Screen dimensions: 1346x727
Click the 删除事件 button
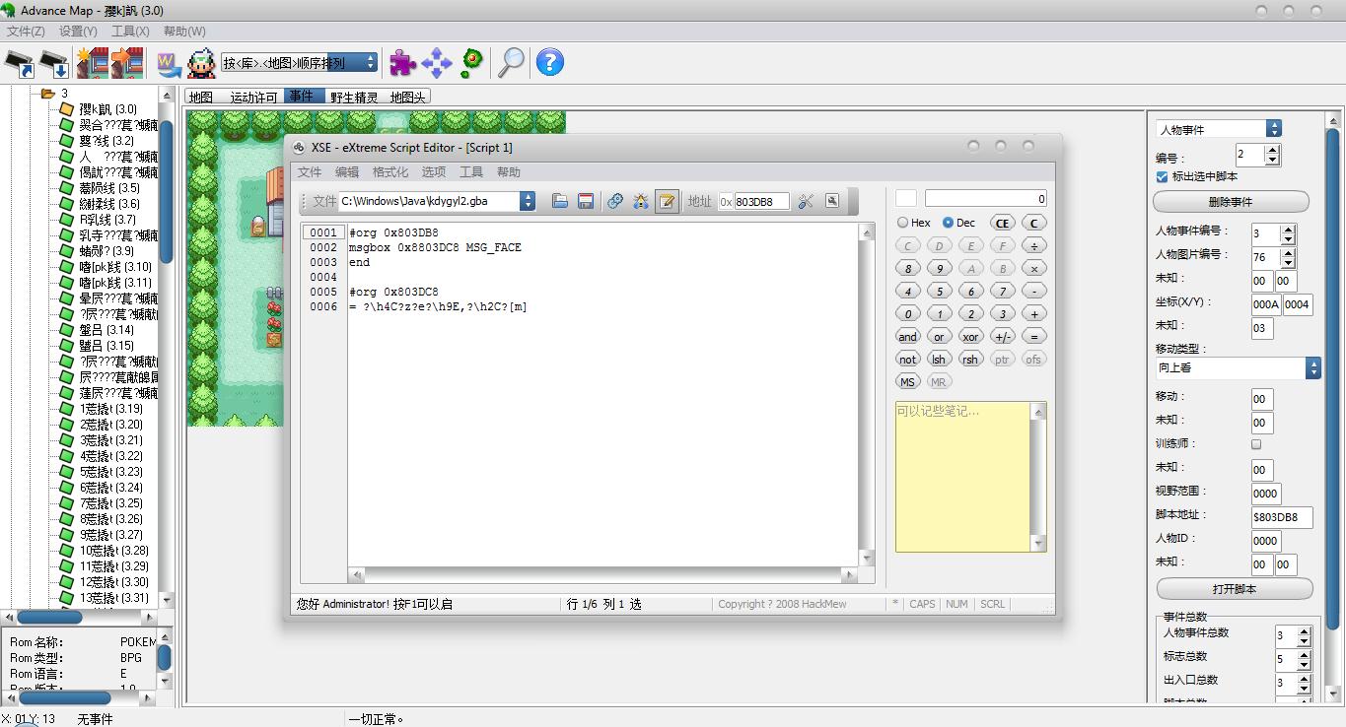click(1231, 202)
